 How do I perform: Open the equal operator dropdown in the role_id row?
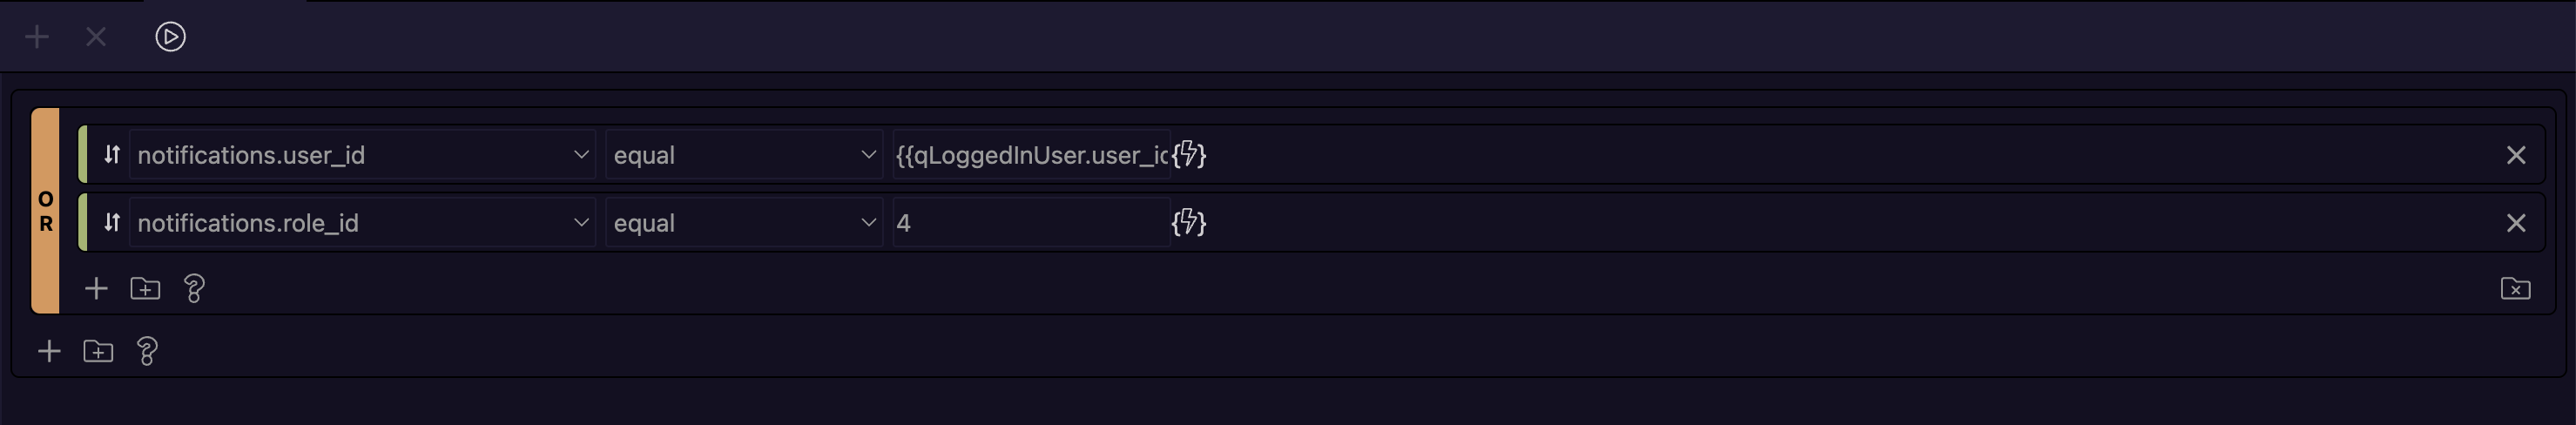744,223
